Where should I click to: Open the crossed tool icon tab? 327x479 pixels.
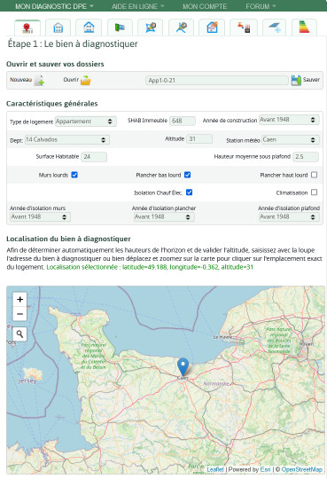(x=182, y=27)
